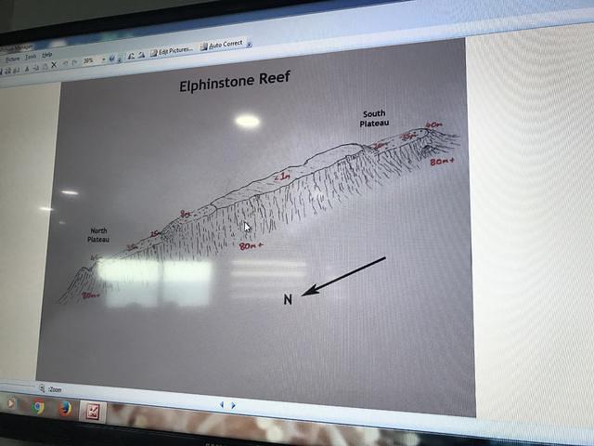Click the blue help icon beside zoom box
The image size is (594, 446).
[x=111, y=58]
